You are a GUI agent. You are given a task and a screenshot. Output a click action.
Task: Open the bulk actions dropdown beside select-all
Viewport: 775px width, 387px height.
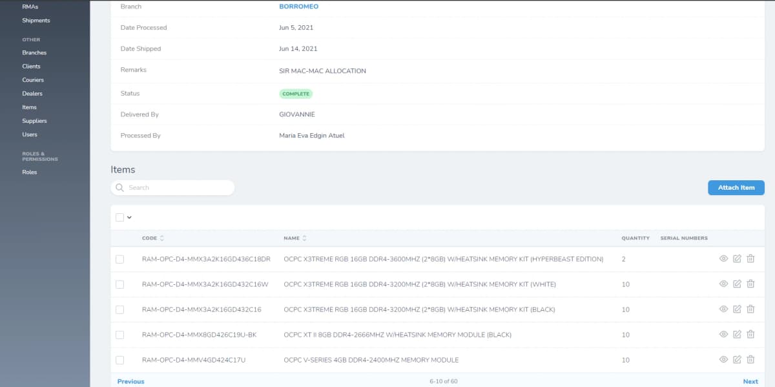(x=129, y=217)
